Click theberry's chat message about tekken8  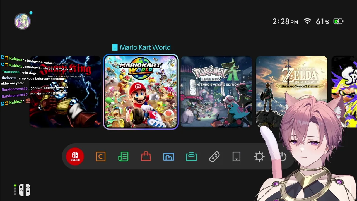tap(33, 81)
